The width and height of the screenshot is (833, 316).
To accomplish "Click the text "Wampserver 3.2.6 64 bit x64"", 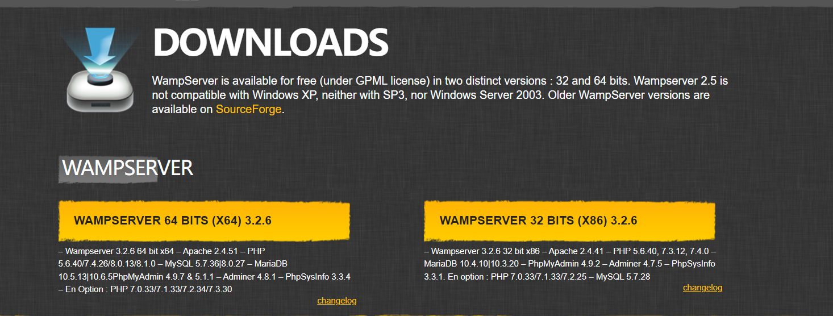I will point(120,251).
